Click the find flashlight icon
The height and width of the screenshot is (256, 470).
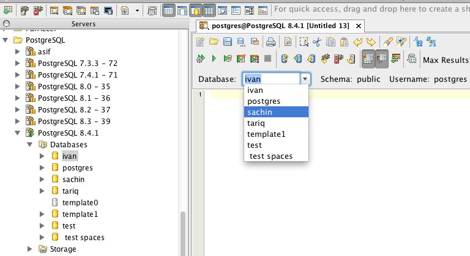coord(387,42)
